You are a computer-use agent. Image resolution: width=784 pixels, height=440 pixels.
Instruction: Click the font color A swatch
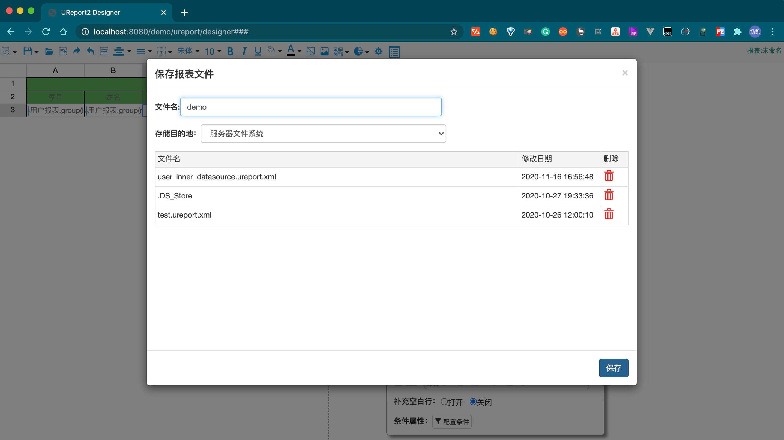pyautogui.click(x=291, y=50)
